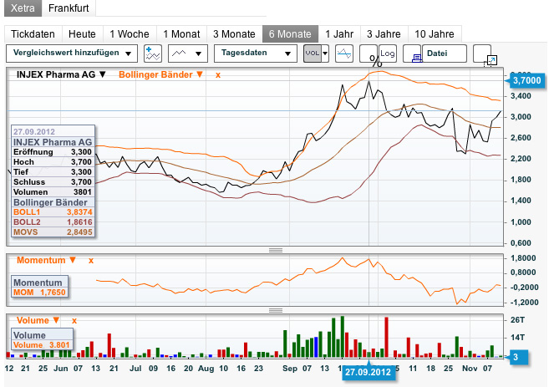The image size is (549, 387).
Task: Open the Momentum indicator menu
Action: click(46, 260)
